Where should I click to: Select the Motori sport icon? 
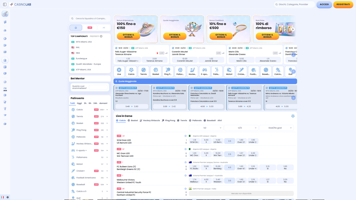click(x=229, y=70)
